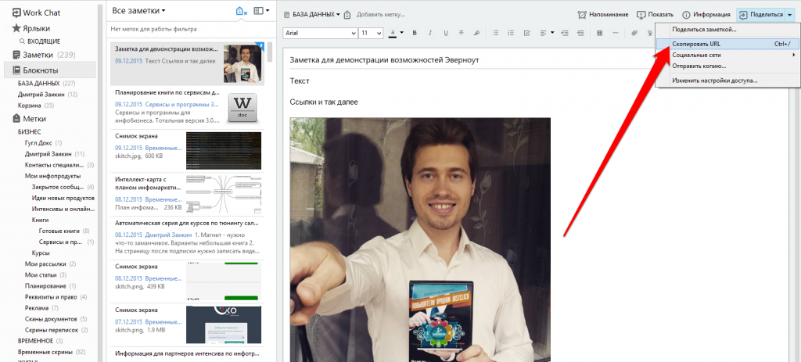Increase the indent
This screenshot has width=801, height=362.
point(580,33)
